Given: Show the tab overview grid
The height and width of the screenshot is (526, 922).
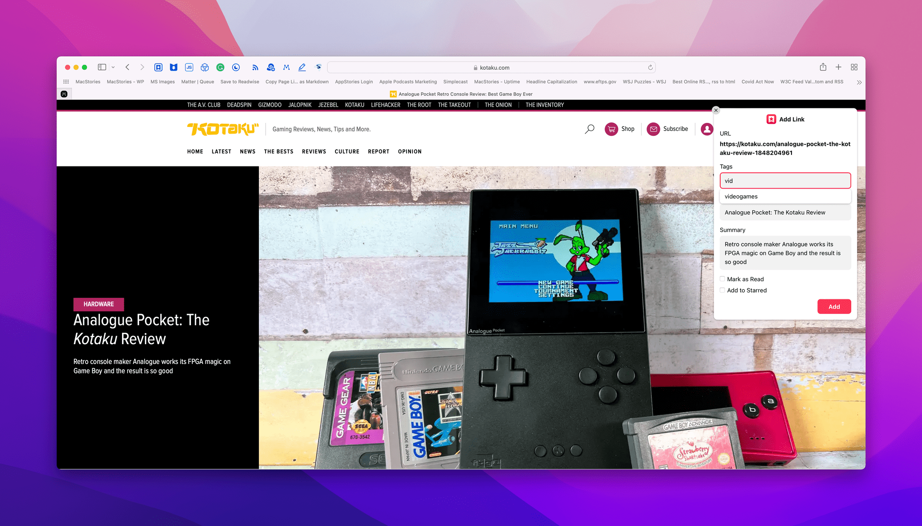Looking at the screenshot, I should (x=854, y=67).
